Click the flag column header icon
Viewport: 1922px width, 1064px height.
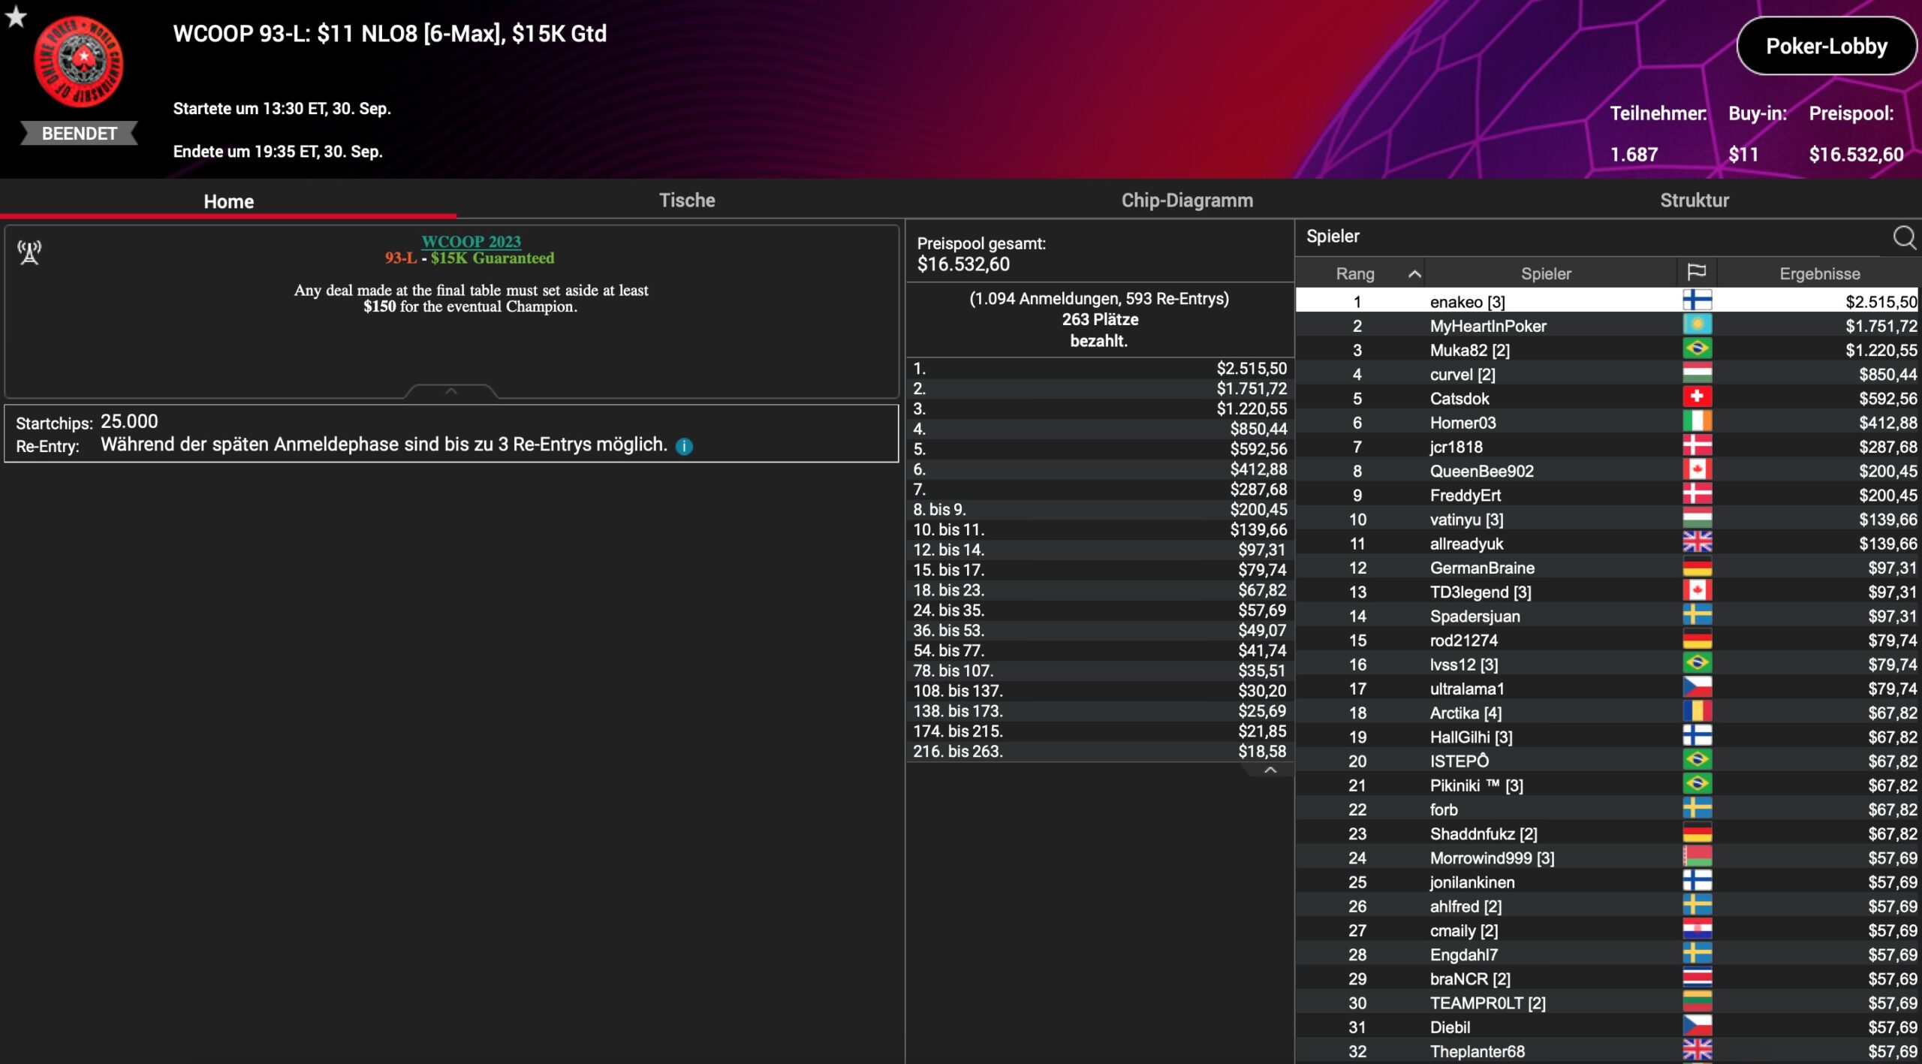coord(1697,273)
